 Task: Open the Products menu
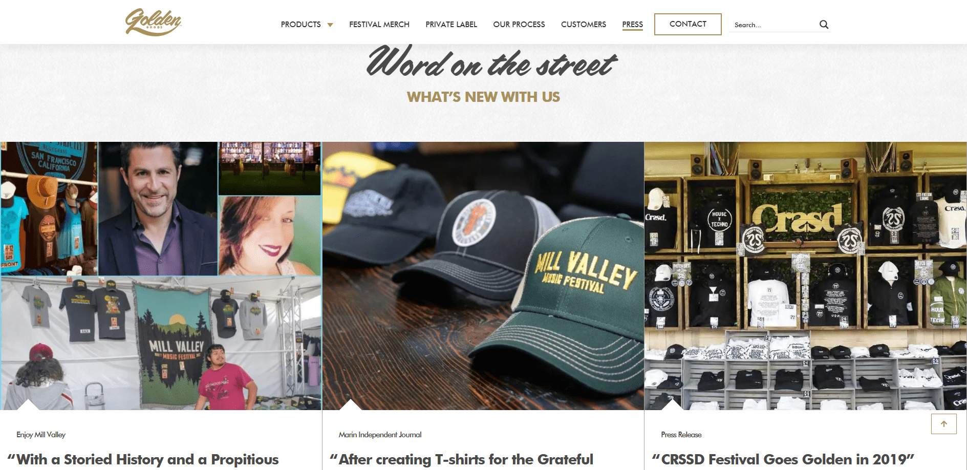click(300, 25)
